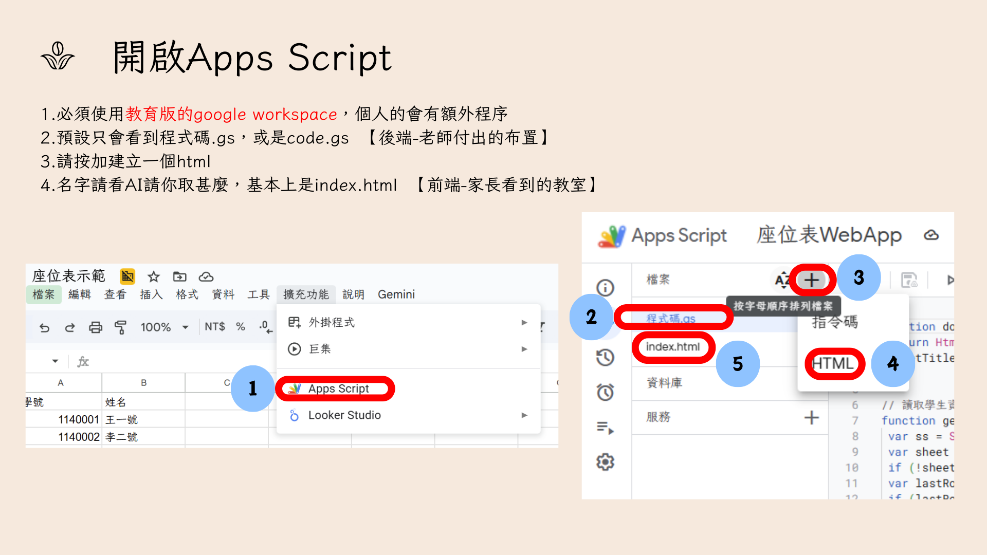Open the 檔案 menu in Sheets
The image size is (987, 555).
(x=44, y=294)
